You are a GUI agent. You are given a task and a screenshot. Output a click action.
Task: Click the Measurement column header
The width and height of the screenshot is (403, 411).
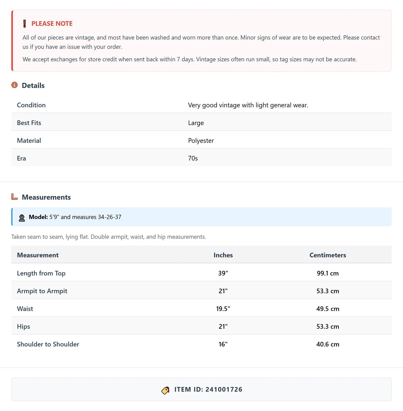(x=38, y=255)
